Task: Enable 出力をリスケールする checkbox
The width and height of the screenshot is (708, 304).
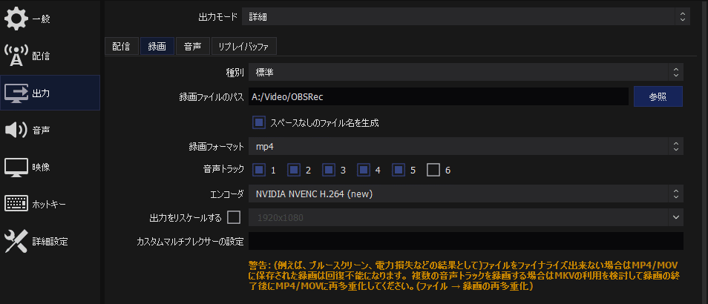Action: (234, 217)
